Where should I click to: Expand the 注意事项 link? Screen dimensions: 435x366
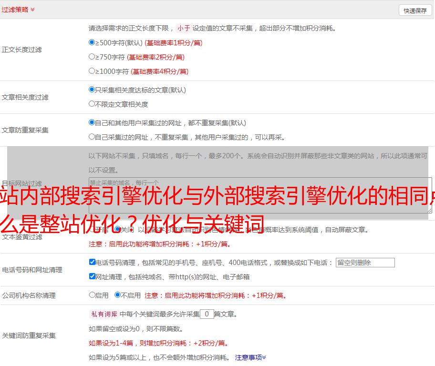click(250, 357)
